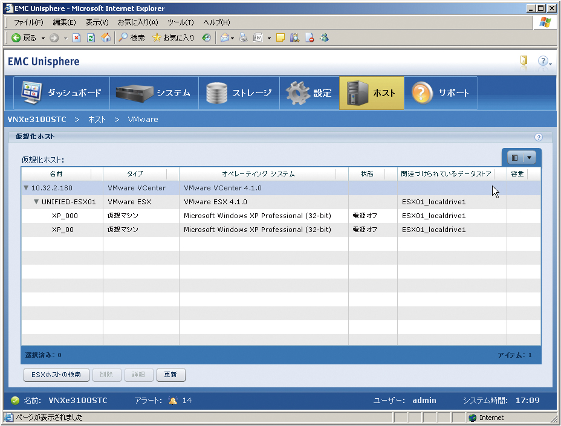Open IE history icon

click(x=206, y=37)
